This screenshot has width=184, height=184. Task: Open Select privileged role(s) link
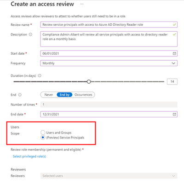pyautogui.click(x=29, y=156)
